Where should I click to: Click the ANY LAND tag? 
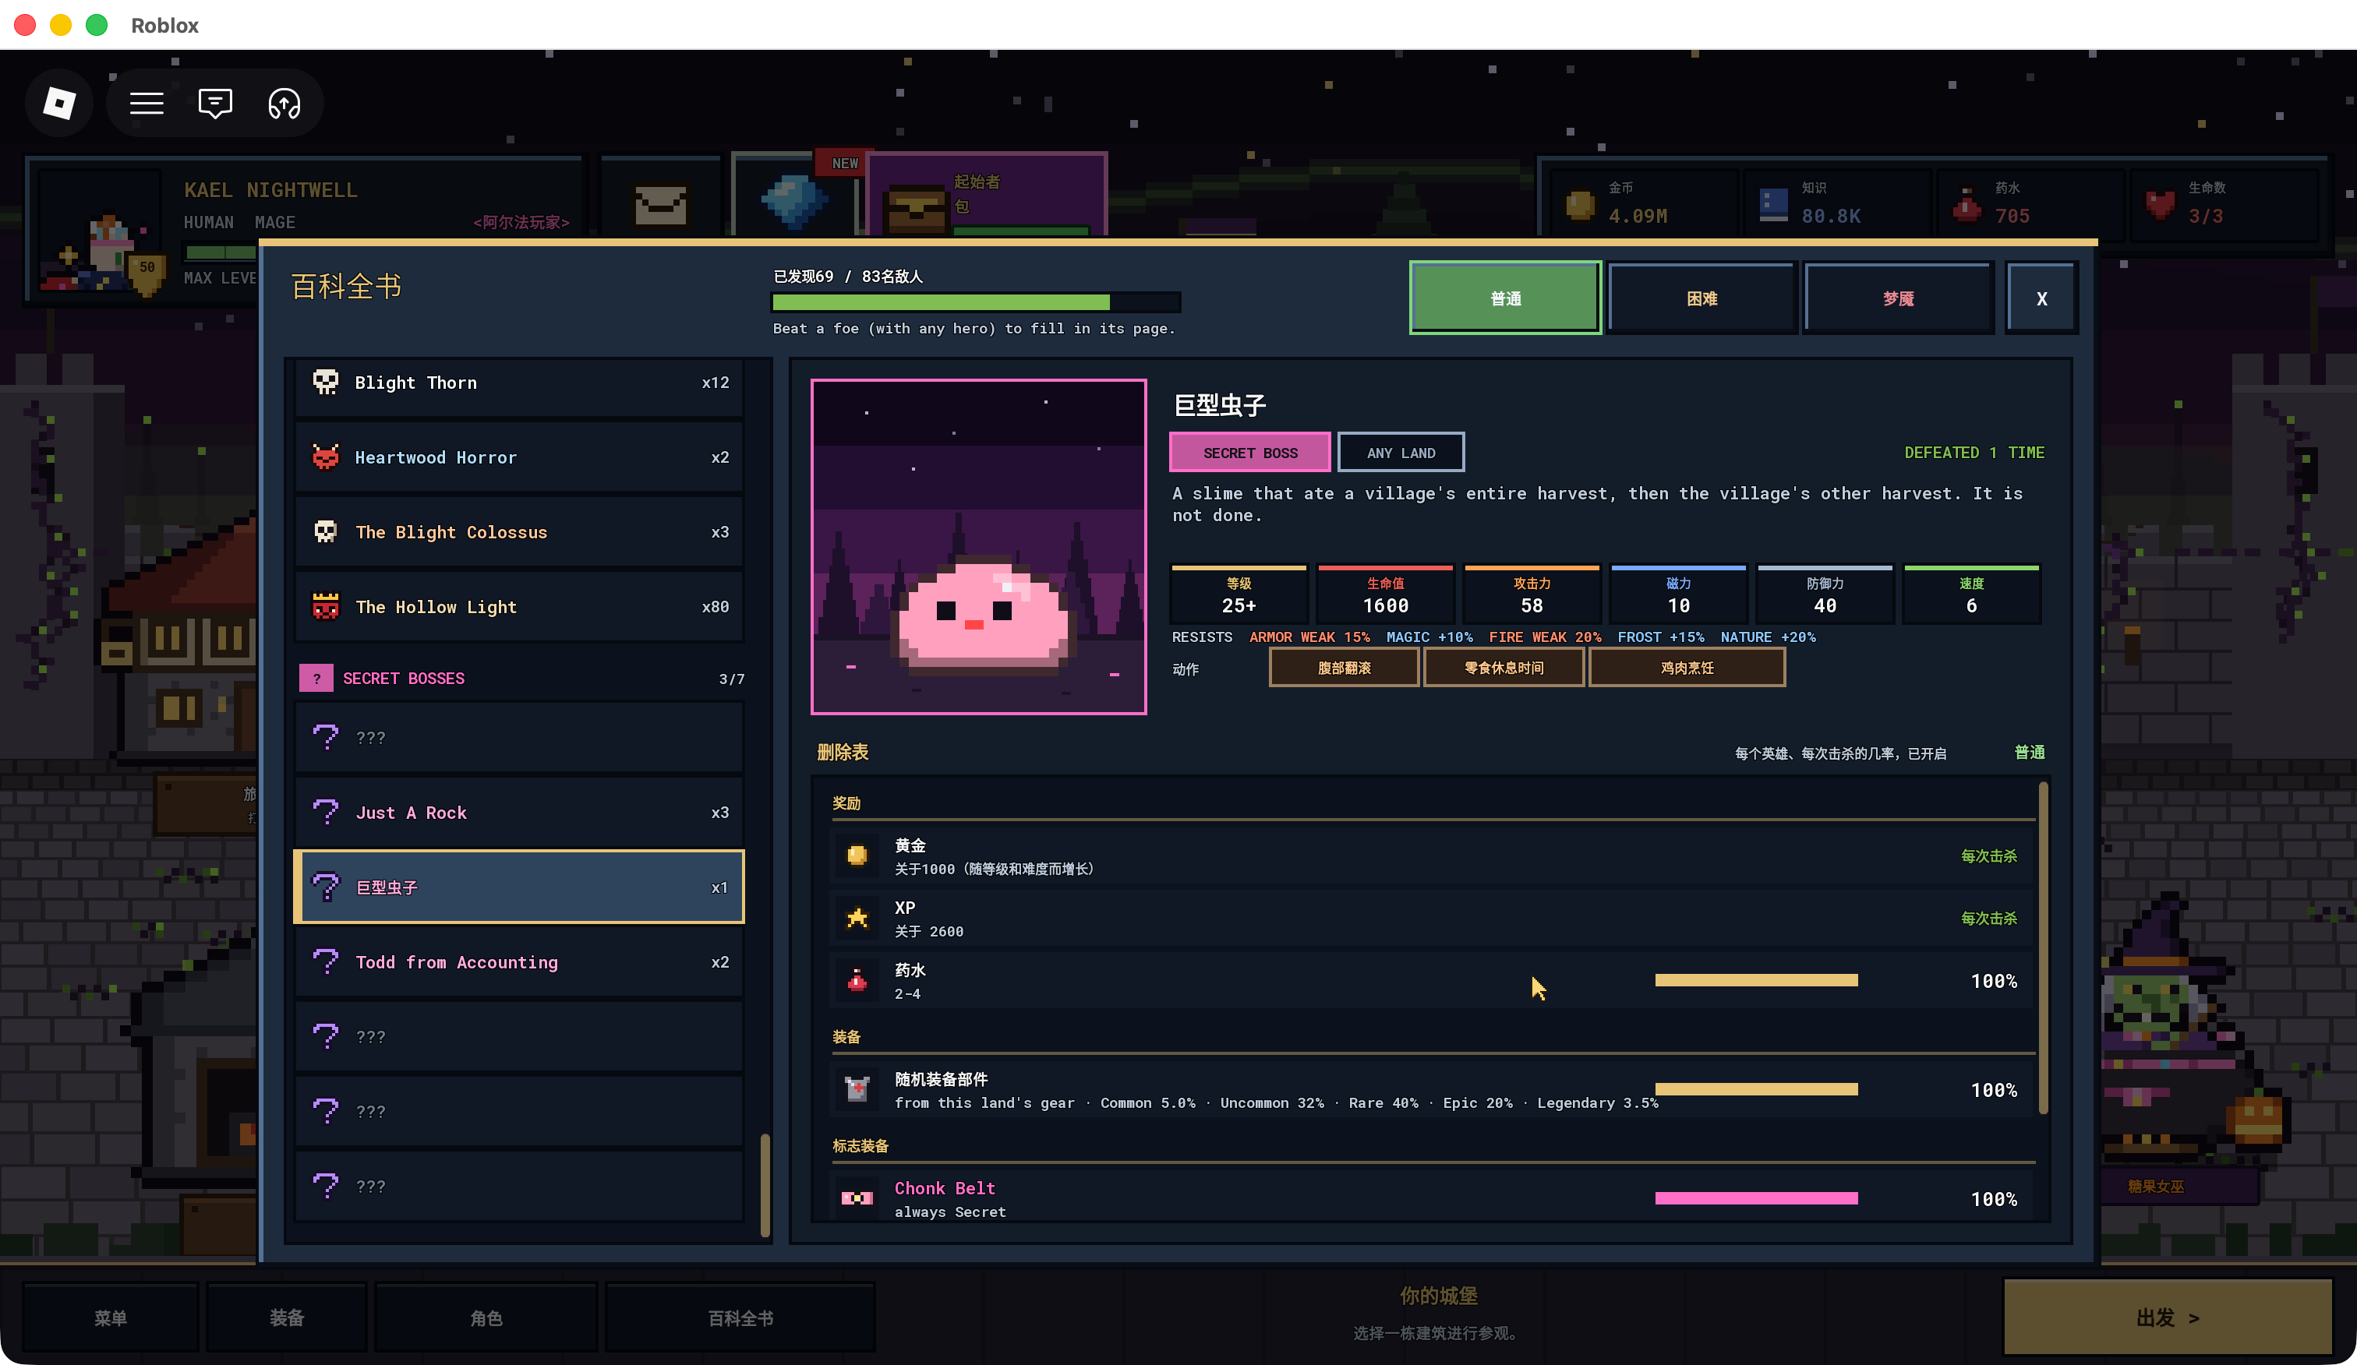tap(1400, 453)
